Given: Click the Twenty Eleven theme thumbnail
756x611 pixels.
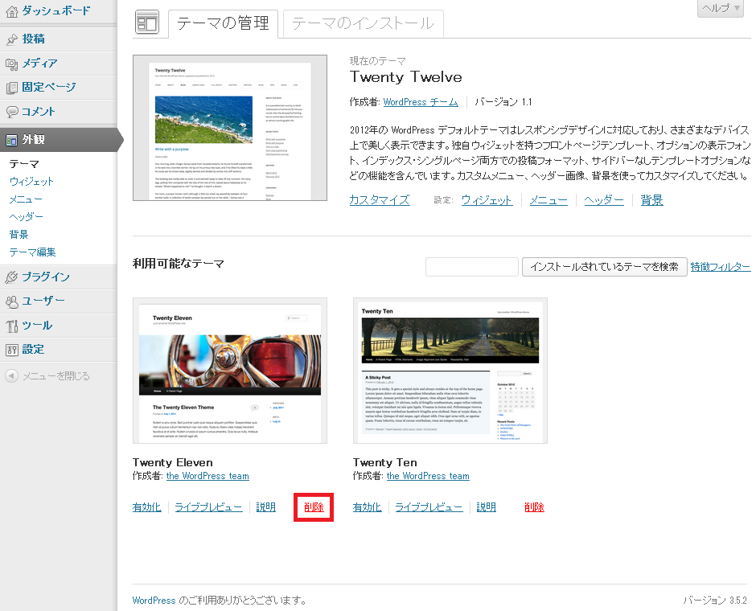Looking at the screenshot, I should [229, 371].
